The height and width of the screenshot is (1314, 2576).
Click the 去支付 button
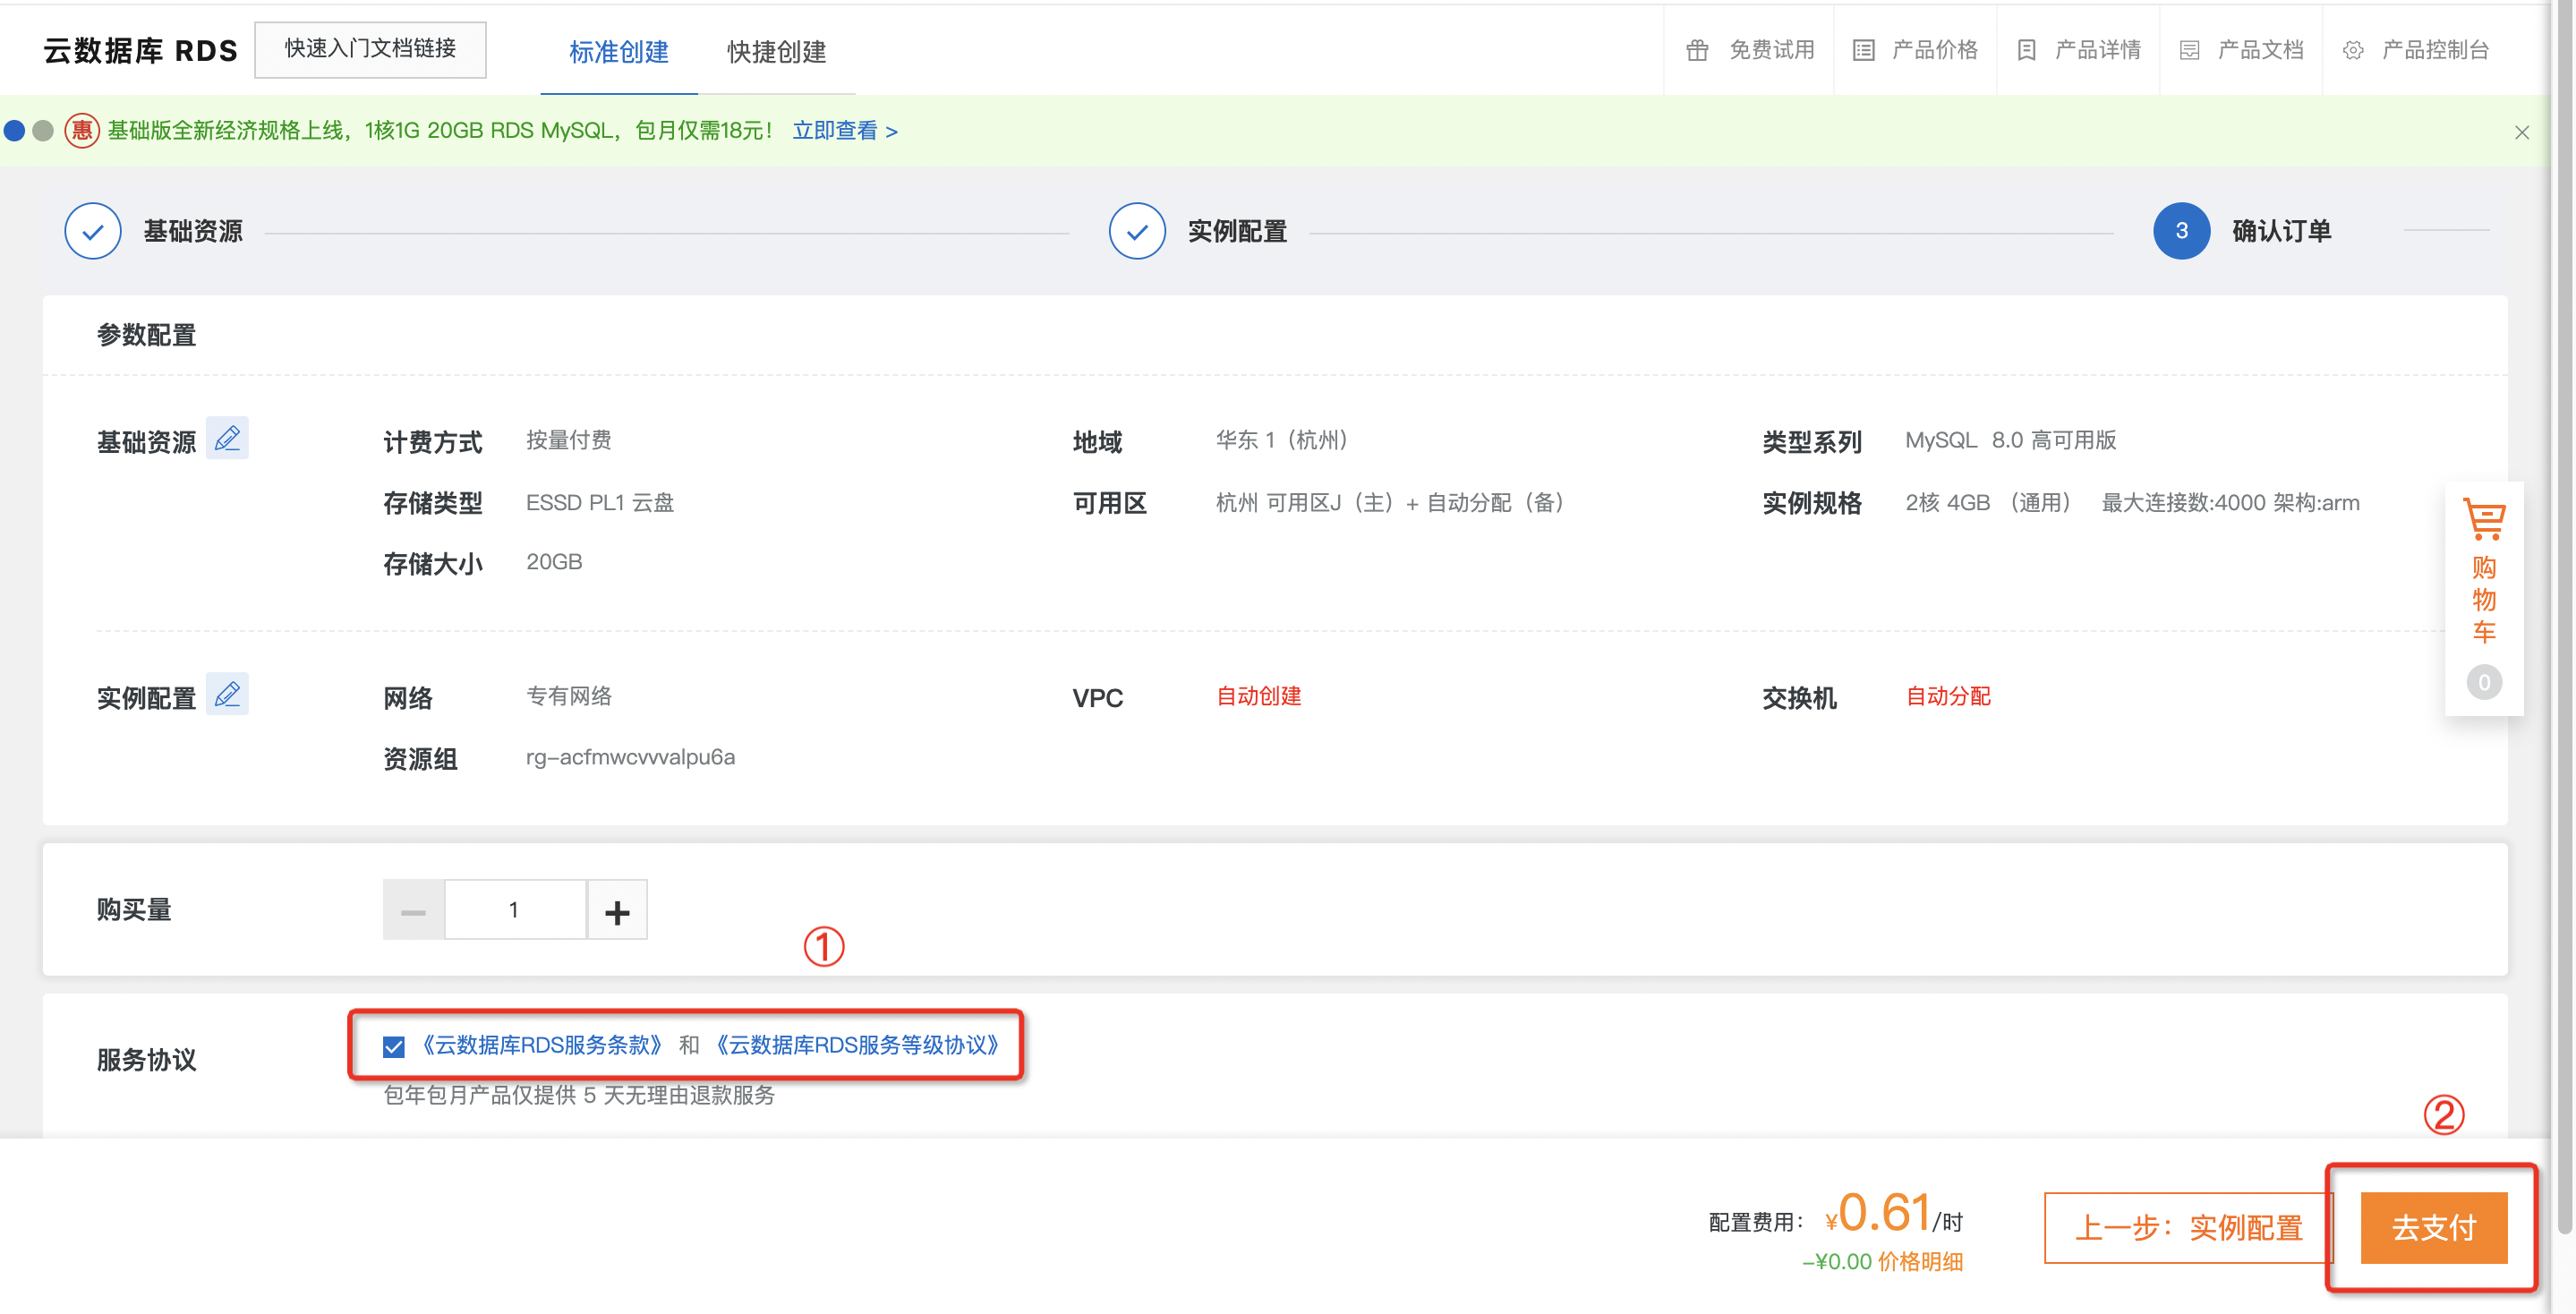(2433, 1228)
